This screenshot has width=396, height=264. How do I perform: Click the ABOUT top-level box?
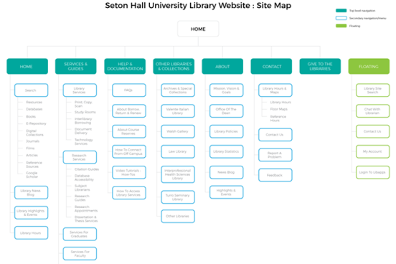coord(222,67)
